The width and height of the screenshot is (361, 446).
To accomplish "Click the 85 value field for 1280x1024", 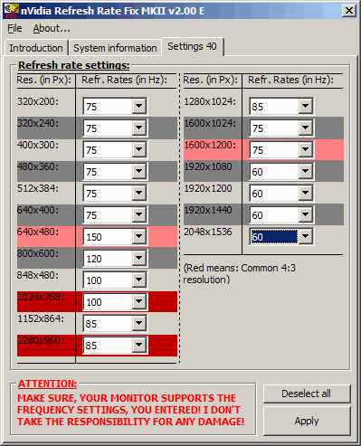I will click(274, 107).
